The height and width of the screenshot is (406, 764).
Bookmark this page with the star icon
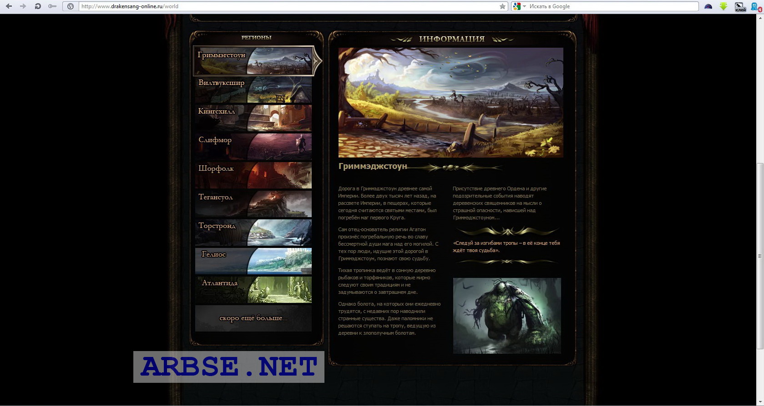point(502,6)
